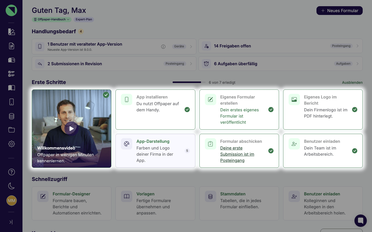The image size is (372, 232).
Task: Open the 14 Freigaben offen chevron
Action: point(358,46)
